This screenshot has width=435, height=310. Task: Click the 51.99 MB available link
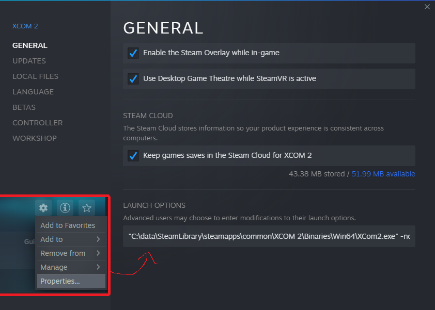(383, 174)
